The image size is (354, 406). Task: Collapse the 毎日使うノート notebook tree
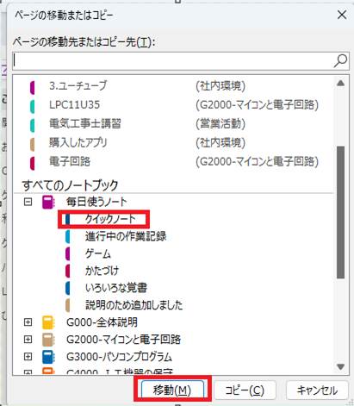pyautogui.click(x=28, y=202)
